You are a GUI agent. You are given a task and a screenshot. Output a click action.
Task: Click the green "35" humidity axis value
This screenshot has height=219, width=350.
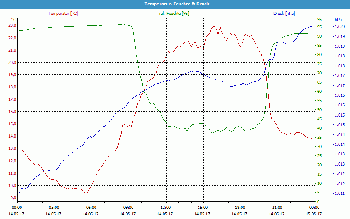[319, 138]
